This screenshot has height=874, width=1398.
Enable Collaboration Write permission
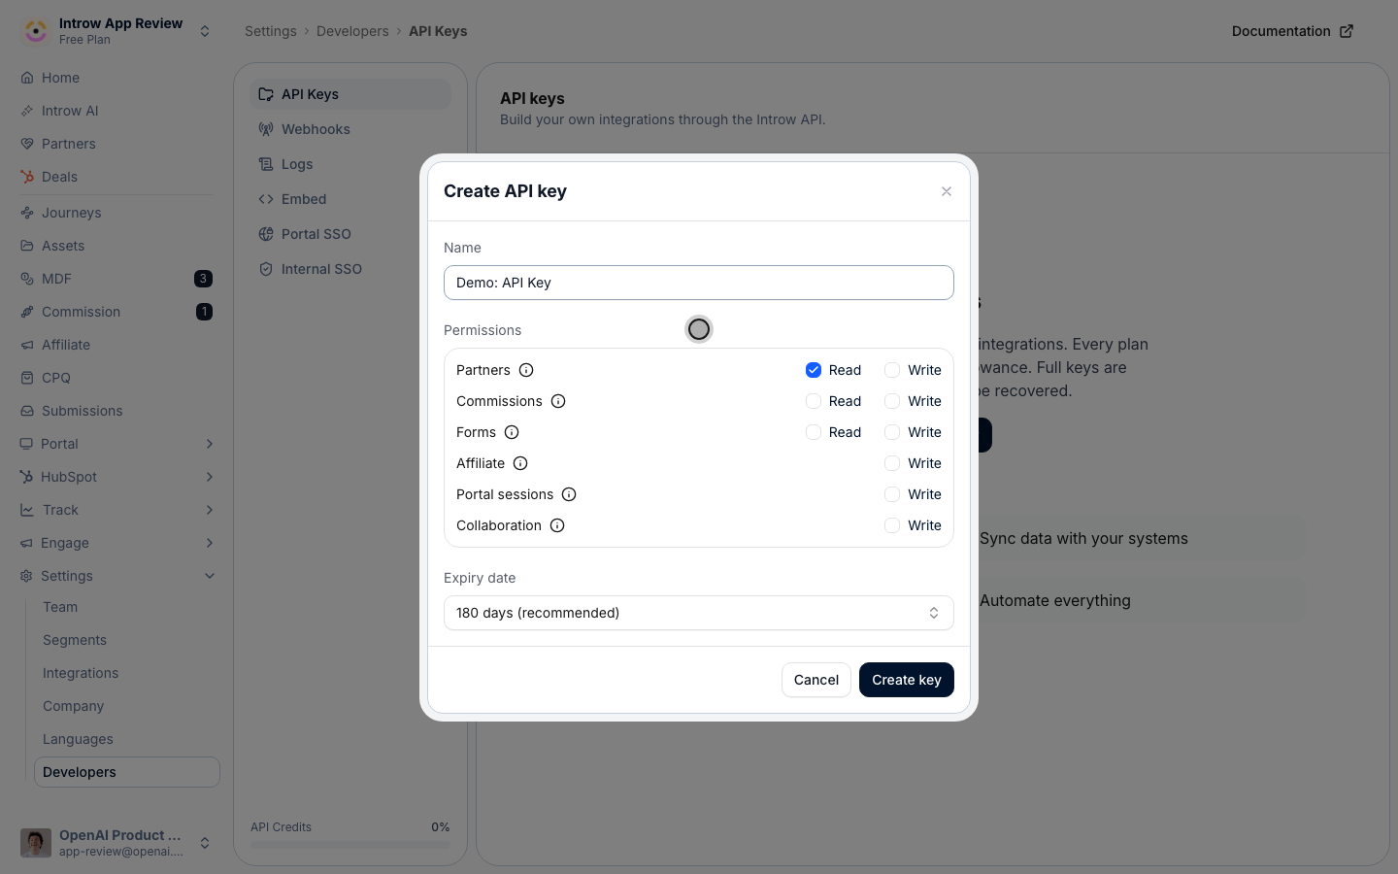(x=892, y=525)
